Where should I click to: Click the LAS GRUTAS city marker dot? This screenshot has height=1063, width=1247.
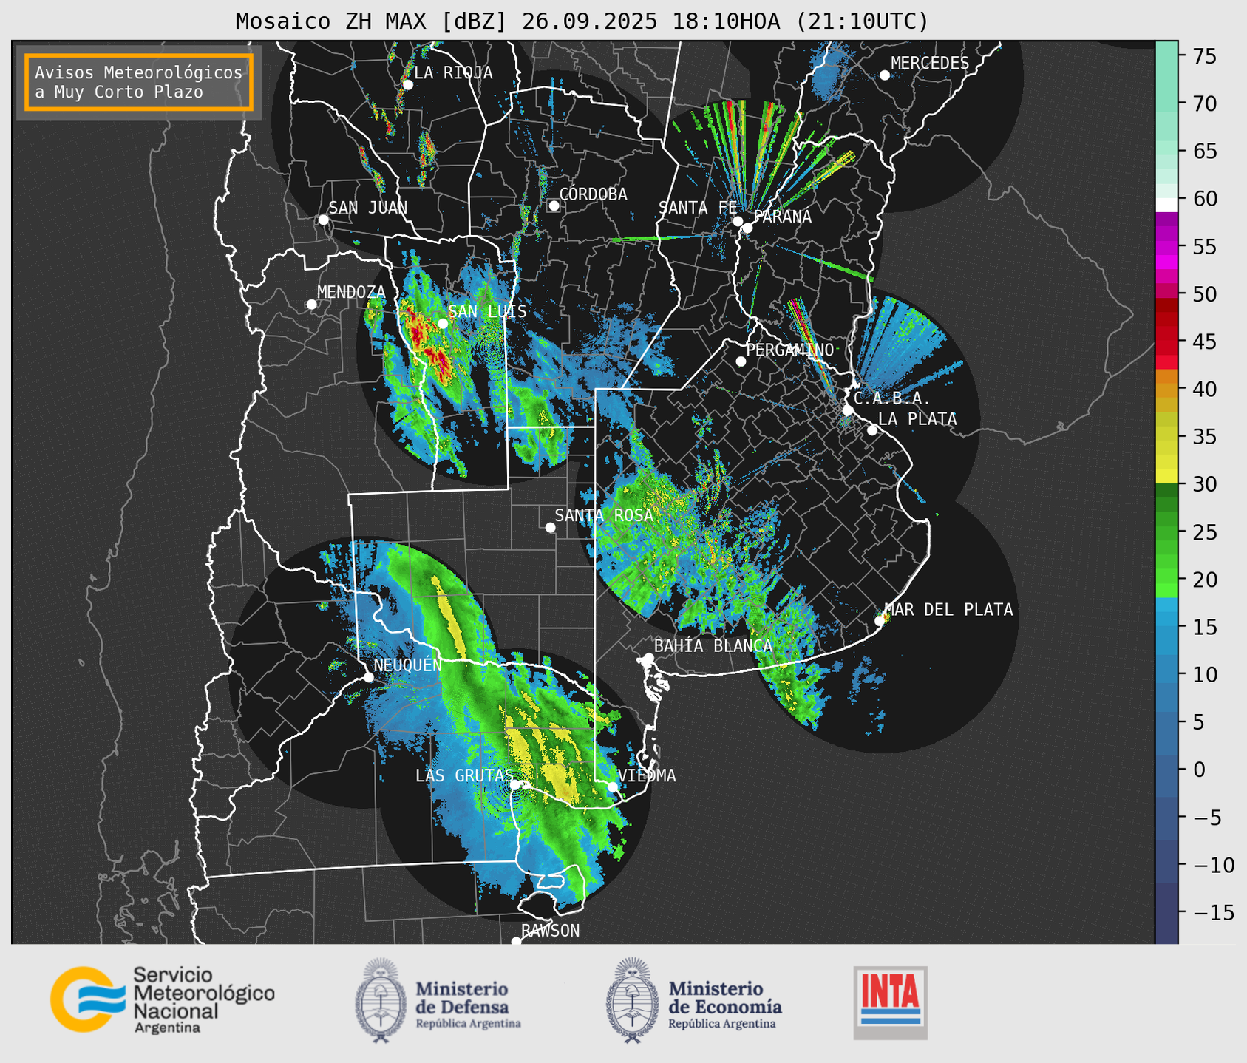click(x=515, y=784)
